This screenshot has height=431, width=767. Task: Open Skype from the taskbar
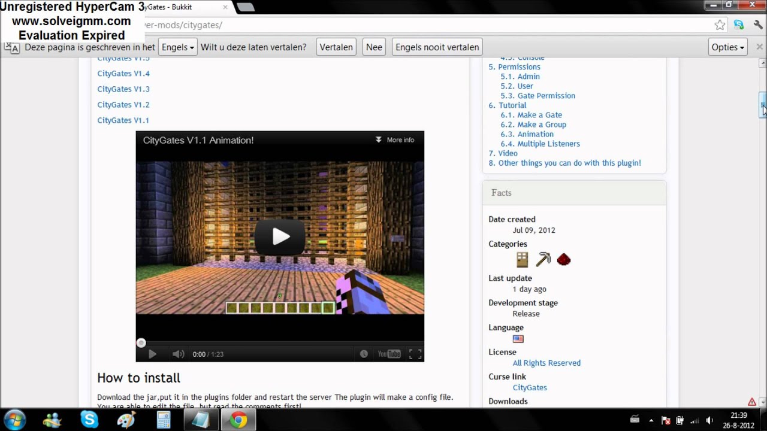pos(89,420)
